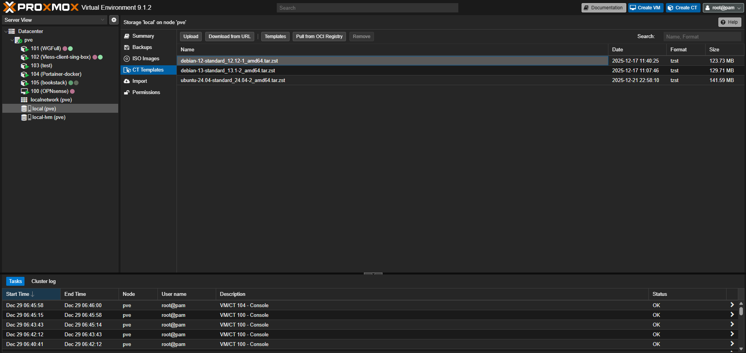Click the Proxmox logo
This screenshot has height=353, width=746.
41,7
